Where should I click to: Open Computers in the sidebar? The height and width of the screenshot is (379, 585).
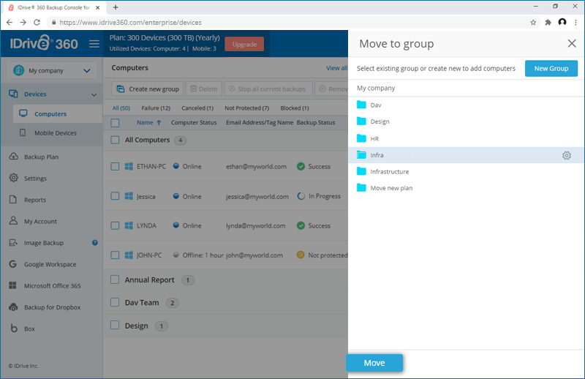pos(58,114)
